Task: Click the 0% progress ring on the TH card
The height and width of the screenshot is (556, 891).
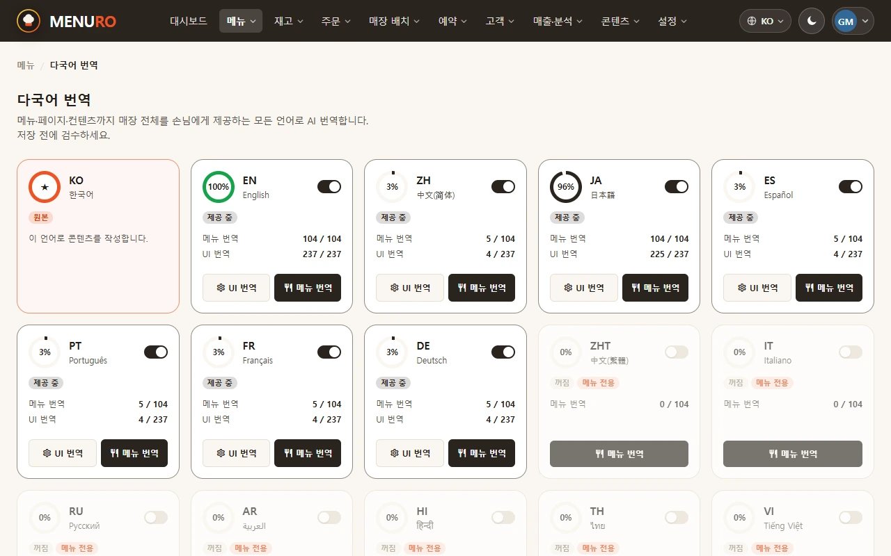Action: (566, 518)
